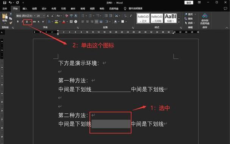
Task: Click the Replace (替换) button
Action: point(189,19)
